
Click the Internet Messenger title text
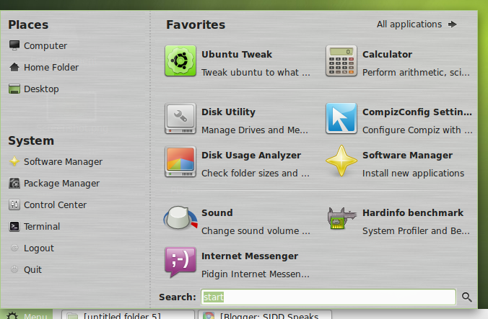[x=250, y=256]
